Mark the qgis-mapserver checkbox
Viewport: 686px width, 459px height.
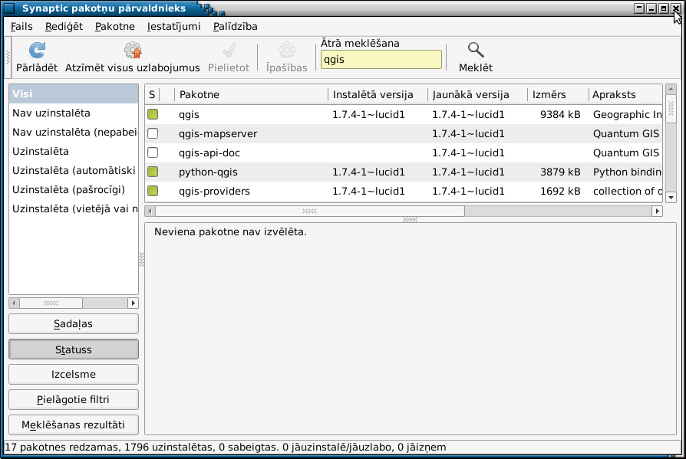[x=153, y=133]
